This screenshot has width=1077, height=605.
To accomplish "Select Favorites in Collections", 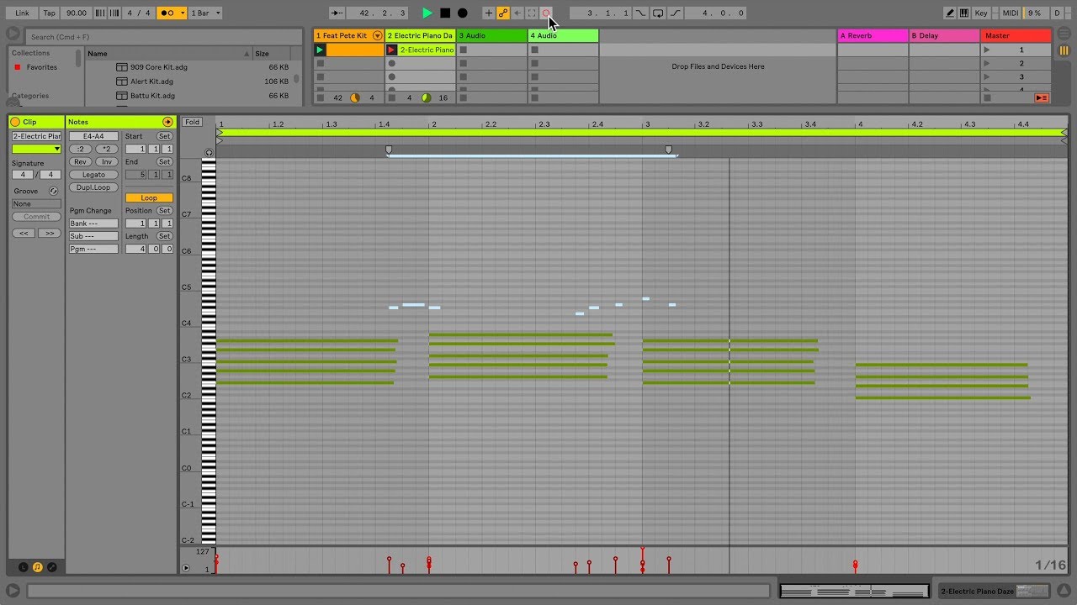I will pyautogui.click(x=42, y=67).
